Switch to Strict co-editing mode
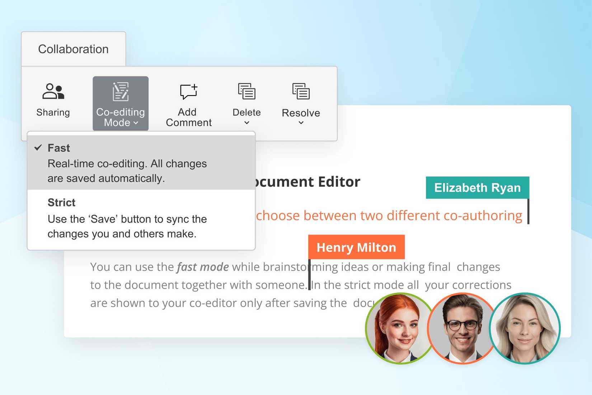 coord(61,202)
